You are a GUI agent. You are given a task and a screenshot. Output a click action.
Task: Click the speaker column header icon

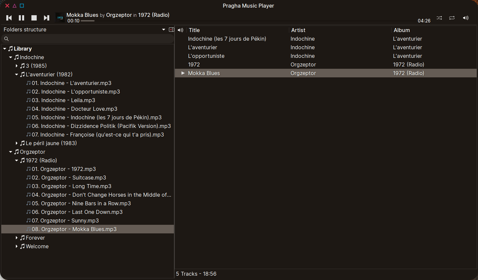[x=180, y=30]
